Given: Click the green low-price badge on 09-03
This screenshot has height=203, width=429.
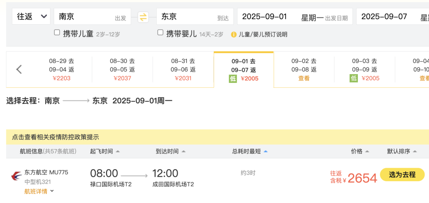Looking at the screenshot, I should pyautogui.click(x=354, y=79).
